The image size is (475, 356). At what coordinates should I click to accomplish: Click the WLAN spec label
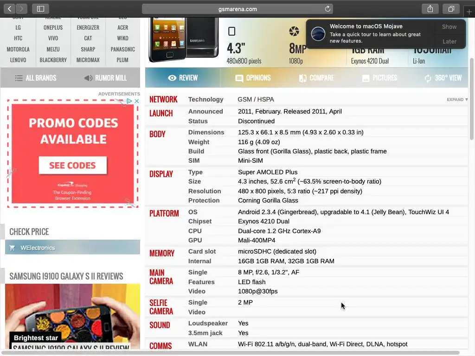point(198,344)
